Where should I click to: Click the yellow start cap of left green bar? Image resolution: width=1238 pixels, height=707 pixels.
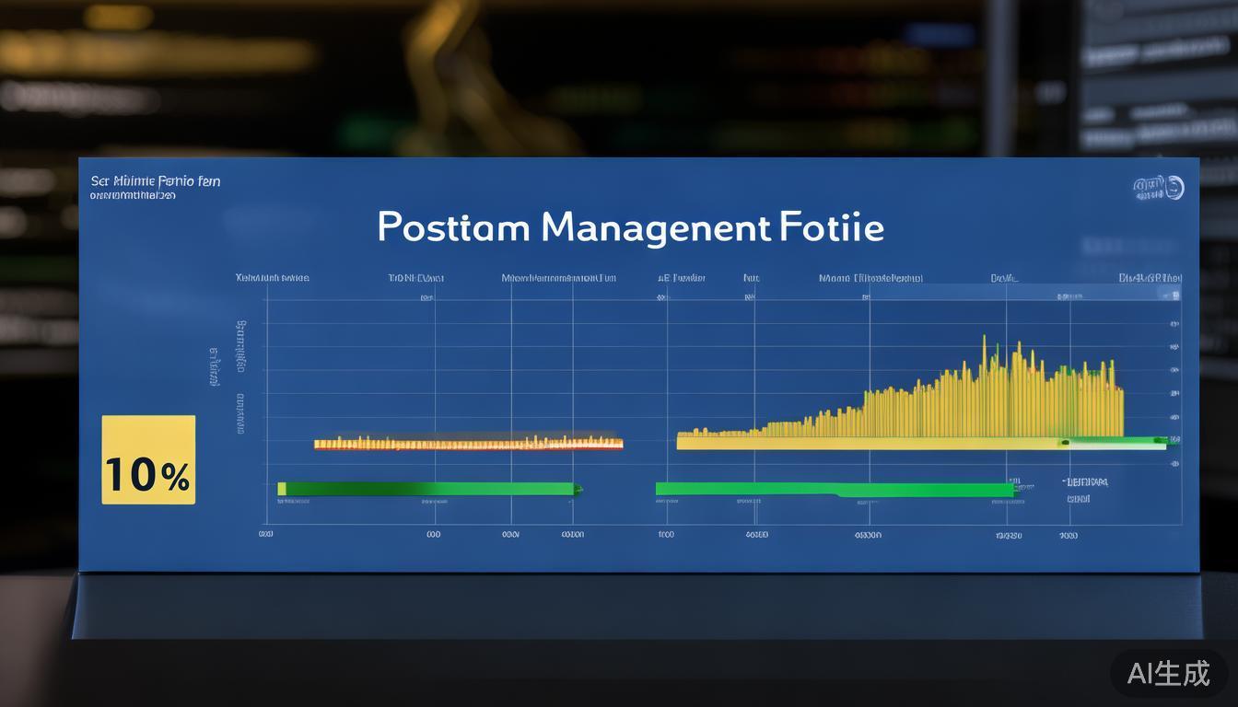pyautogui.click(x=282, y=488)
